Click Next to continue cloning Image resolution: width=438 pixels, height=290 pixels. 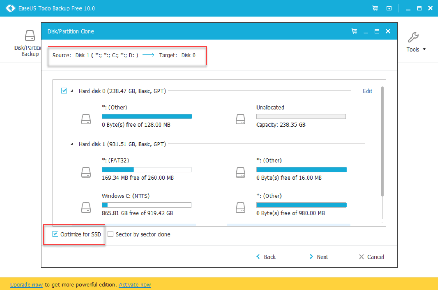pyautogui.click(x=319, y=257)
